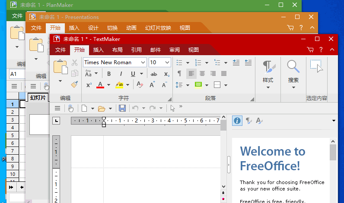
Task: Toggle bold formatting in TextMaker ribbon
Action: point(109,74)
